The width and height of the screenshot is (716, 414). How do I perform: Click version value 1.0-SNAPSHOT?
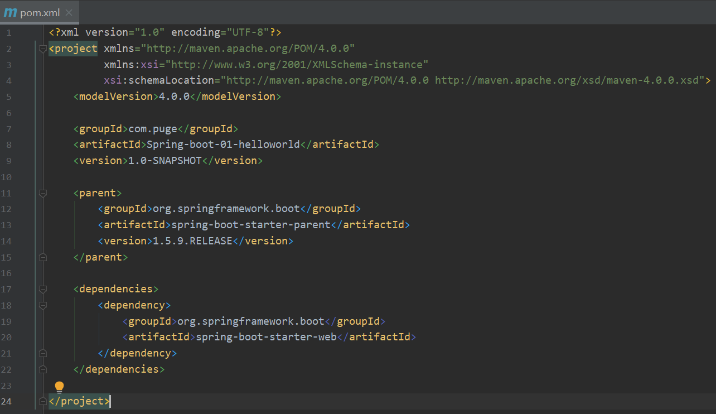tap(165, 161)
